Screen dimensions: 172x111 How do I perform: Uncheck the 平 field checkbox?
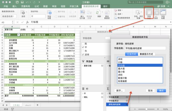pos(83,47)
